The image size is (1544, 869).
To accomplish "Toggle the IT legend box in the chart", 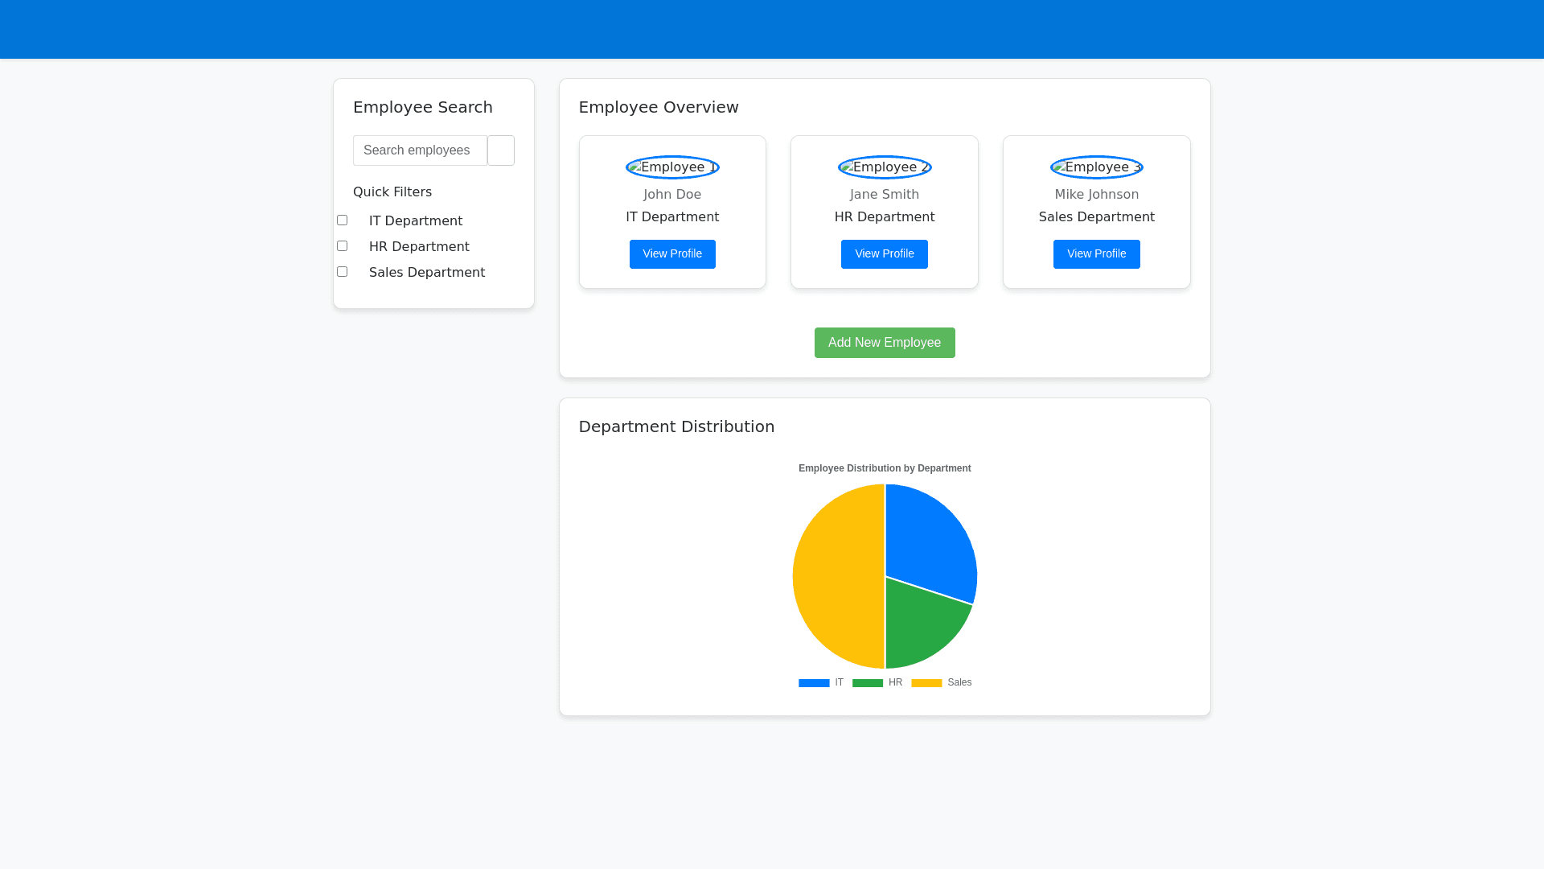I will click(814, 683).
